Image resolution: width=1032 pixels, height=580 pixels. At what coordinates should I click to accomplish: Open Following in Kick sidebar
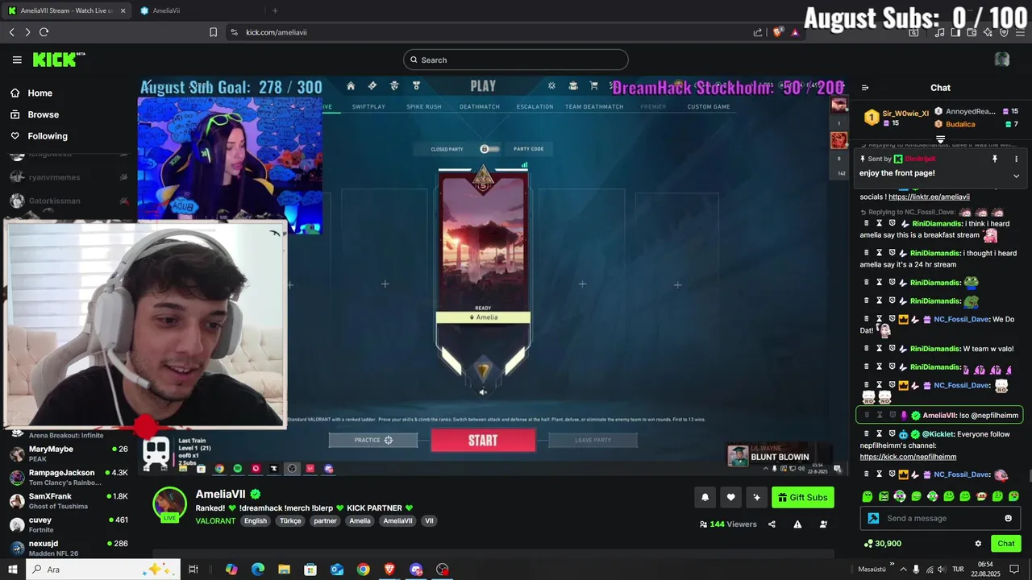(x=39, y=136)
